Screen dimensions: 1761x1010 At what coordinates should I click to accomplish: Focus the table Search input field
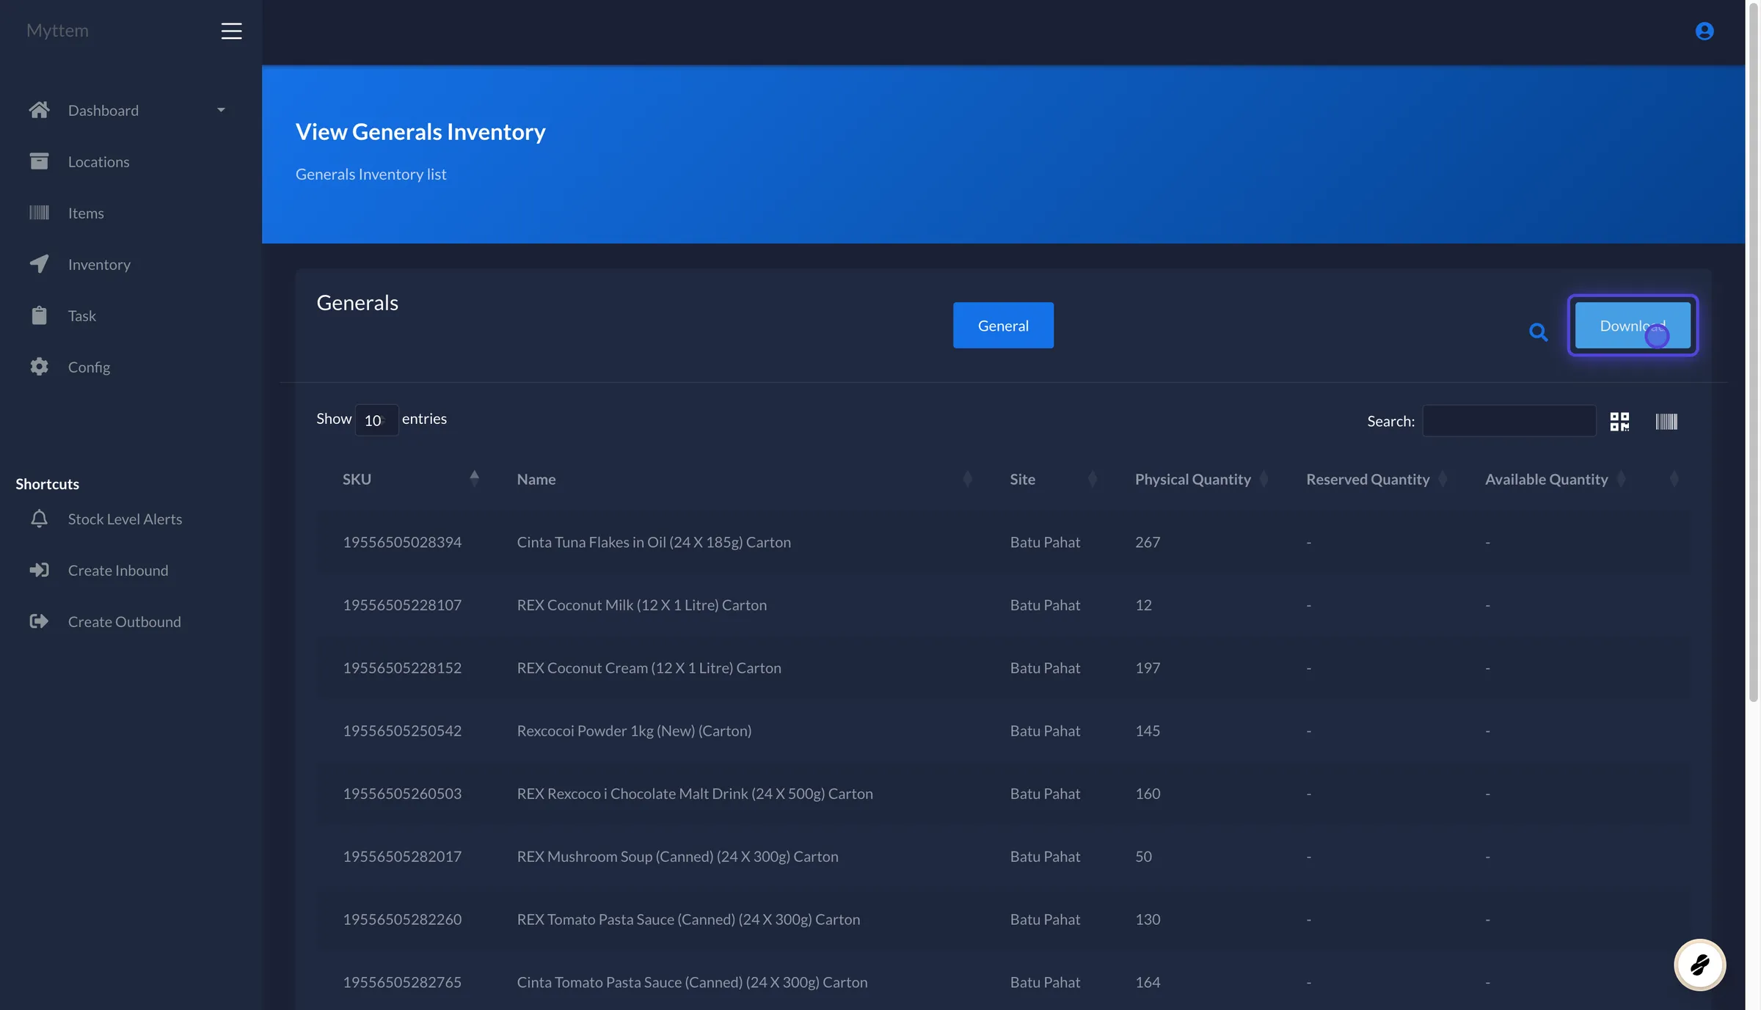point(1509,420)
